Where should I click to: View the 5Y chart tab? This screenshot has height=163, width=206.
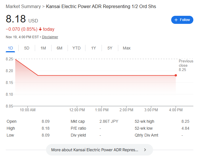pos(110,48)
